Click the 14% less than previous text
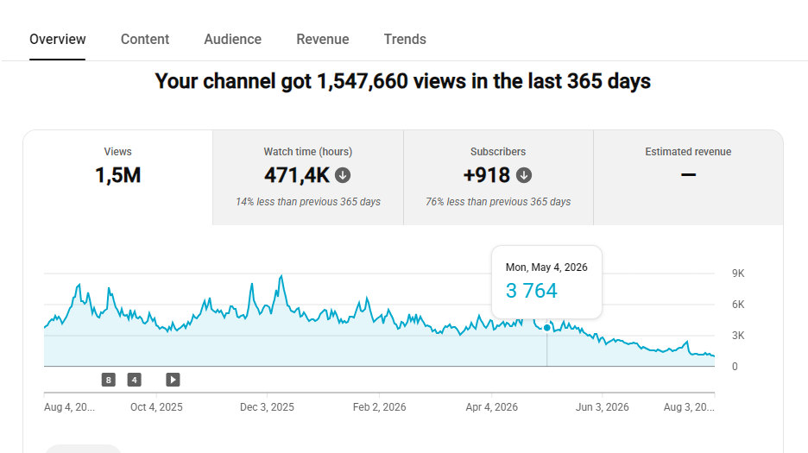 tap(308, 202)
